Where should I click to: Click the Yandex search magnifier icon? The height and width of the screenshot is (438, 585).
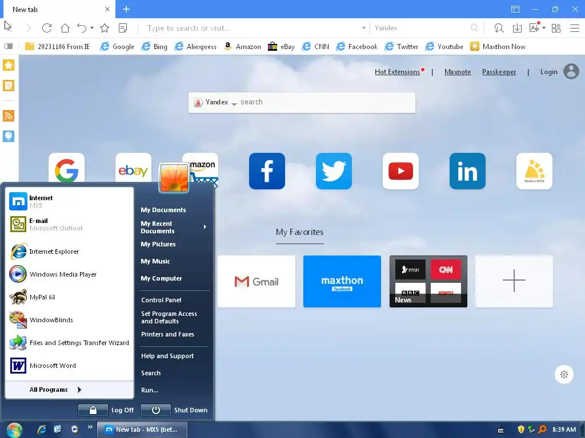(474, 28)
